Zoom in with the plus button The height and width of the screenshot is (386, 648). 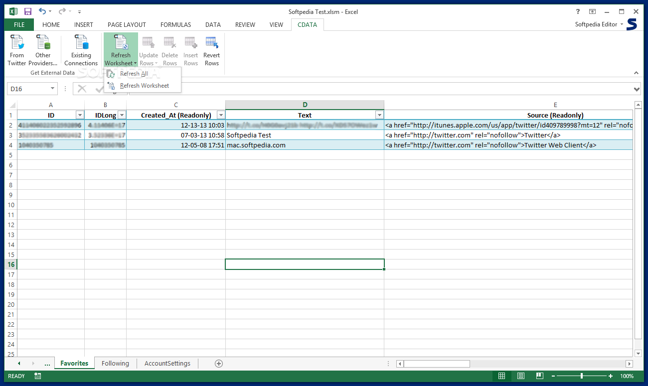click(611, 376)
